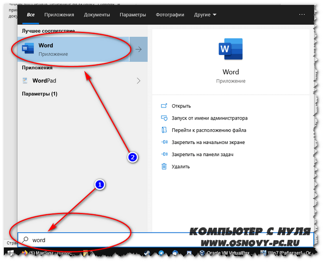324x263 pixels.
Task: Expand the arrow beside the Word result
Action: (x=138, y=50)
